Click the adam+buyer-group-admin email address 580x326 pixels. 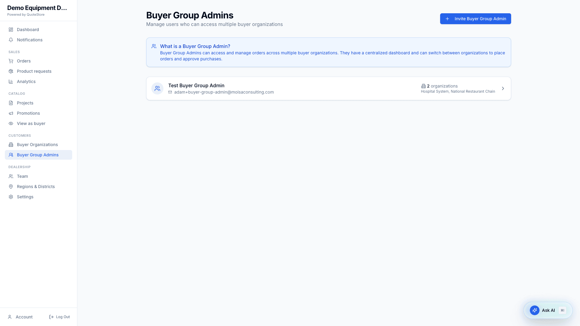coord(224,92)
